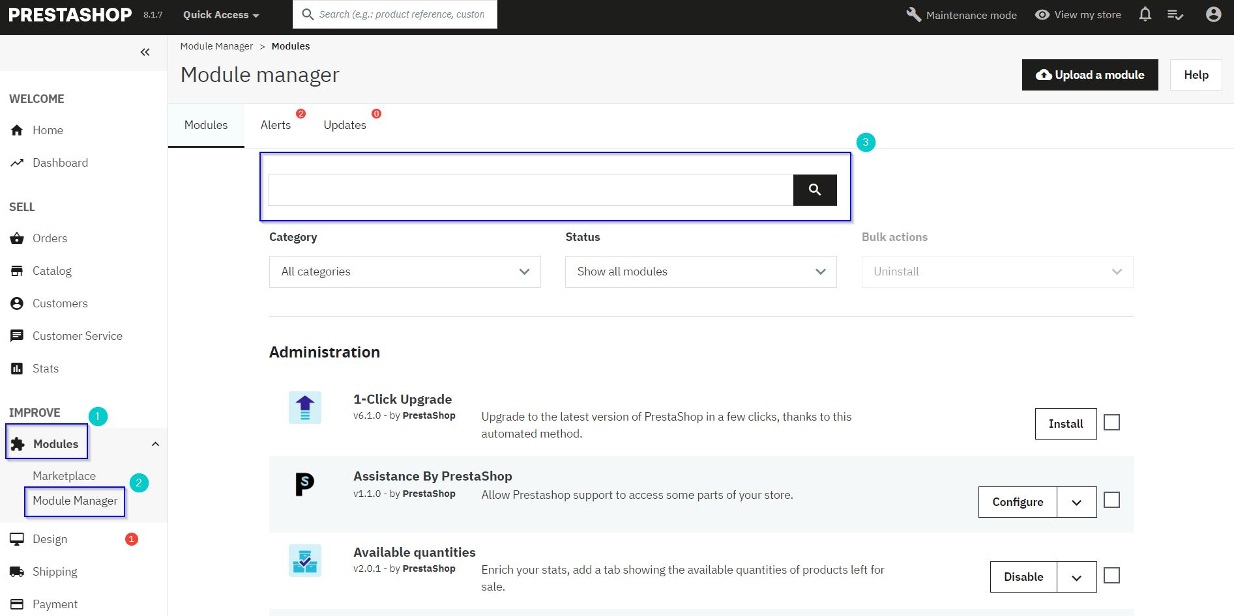
Task: Open Module Manager in the sidebar
Action: pyautogui.click(x=75, y=501)
